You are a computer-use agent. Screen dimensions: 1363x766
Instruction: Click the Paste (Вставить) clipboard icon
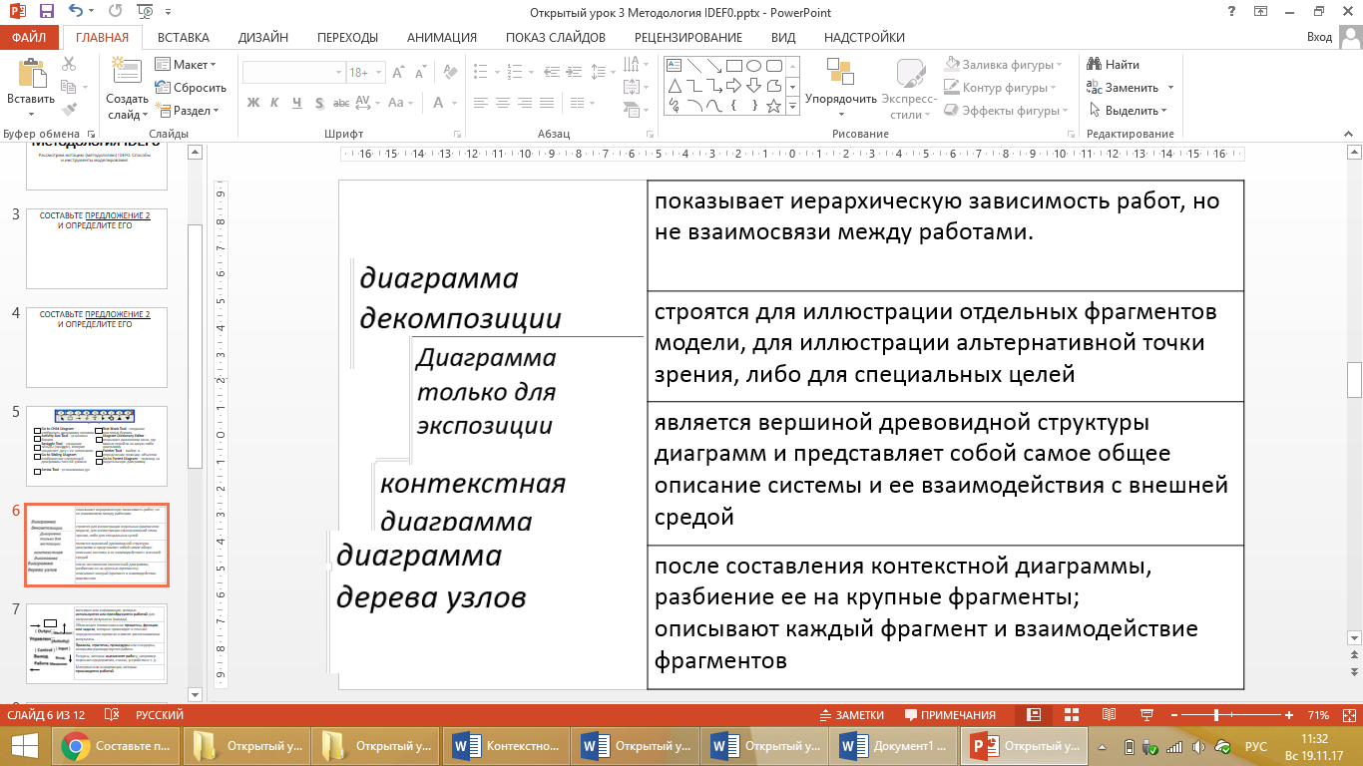30,72
